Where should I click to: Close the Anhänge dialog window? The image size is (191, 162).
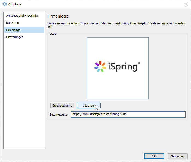pyautogui.click(x=186, y=4)
